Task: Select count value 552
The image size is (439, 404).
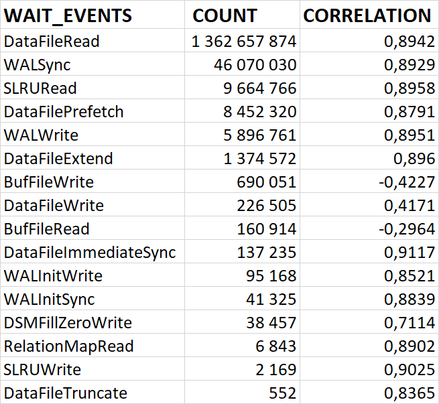Action: (x=283, y=393)
